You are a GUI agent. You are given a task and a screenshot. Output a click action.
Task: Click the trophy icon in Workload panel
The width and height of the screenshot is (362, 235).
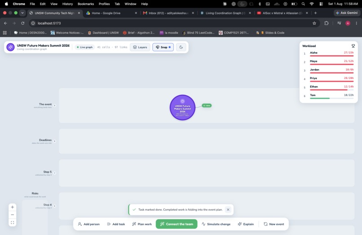353,46
